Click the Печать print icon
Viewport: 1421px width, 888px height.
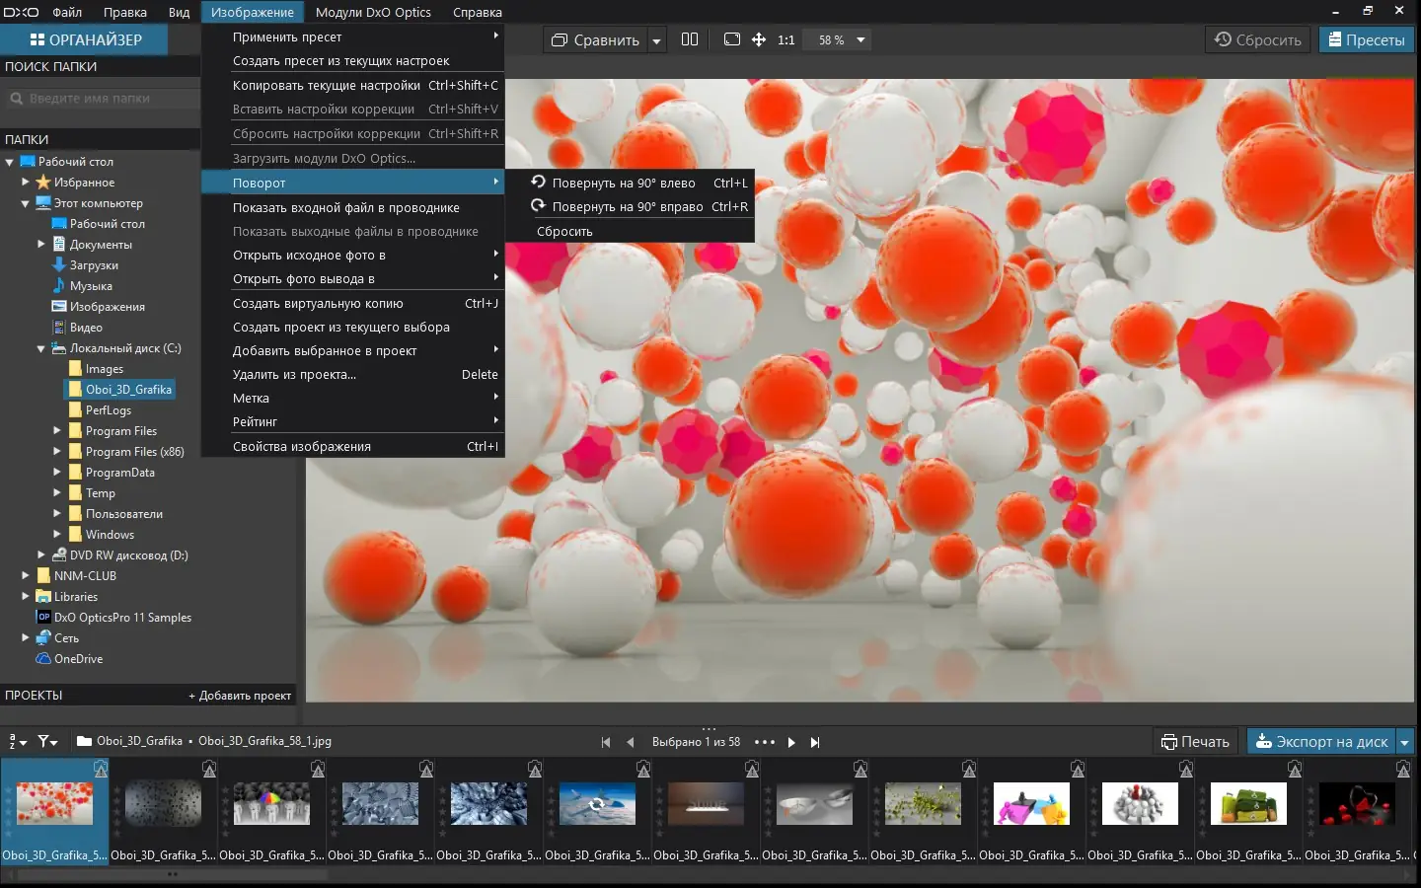(1195, 741)
